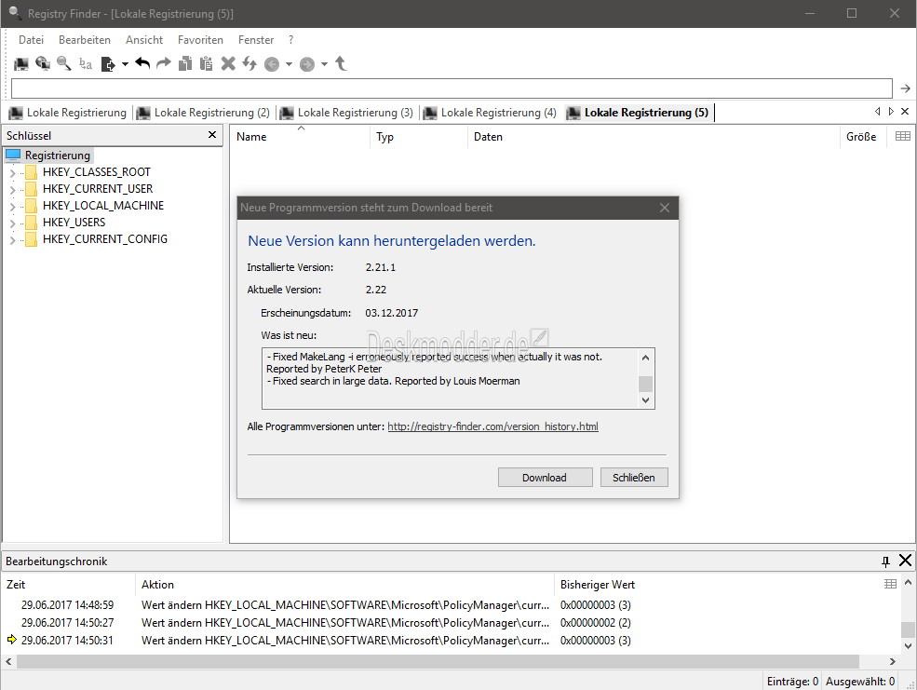This screenshot has width=917, height=690.
Task: Navigate back with round left-arrow icon
Action: 272,64
